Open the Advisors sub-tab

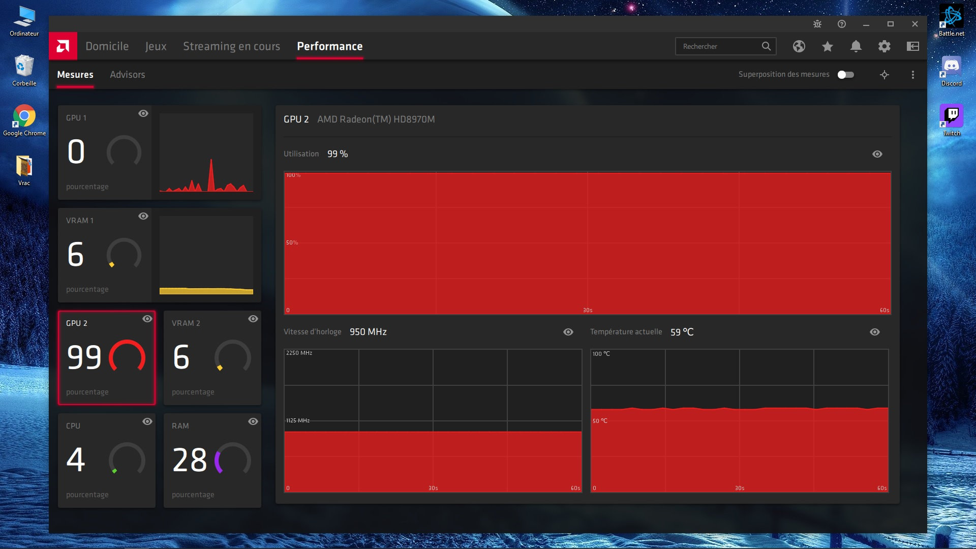[127, 75]
